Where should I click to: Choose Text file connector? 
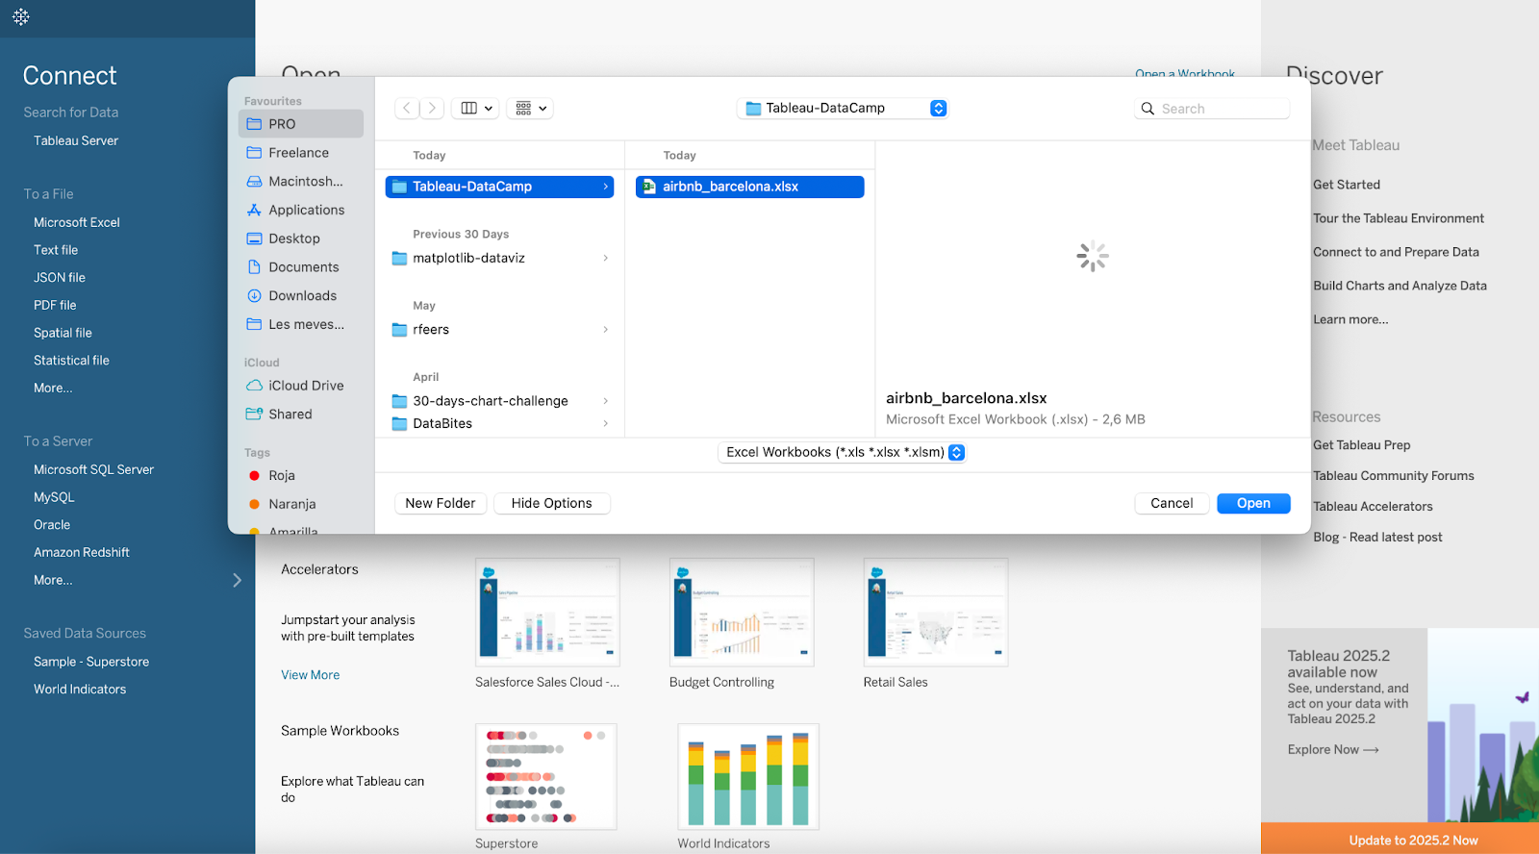[x=56, y=250]
